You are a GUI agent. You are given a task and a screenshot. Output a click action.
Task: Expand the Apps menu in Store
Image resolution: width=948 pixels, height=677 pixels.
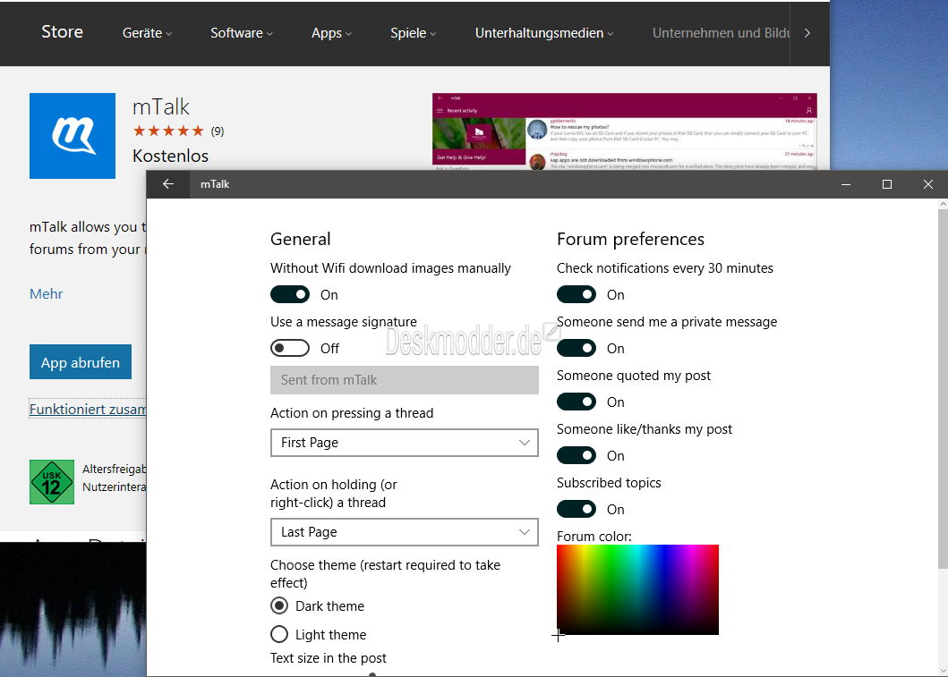[331, 33]
